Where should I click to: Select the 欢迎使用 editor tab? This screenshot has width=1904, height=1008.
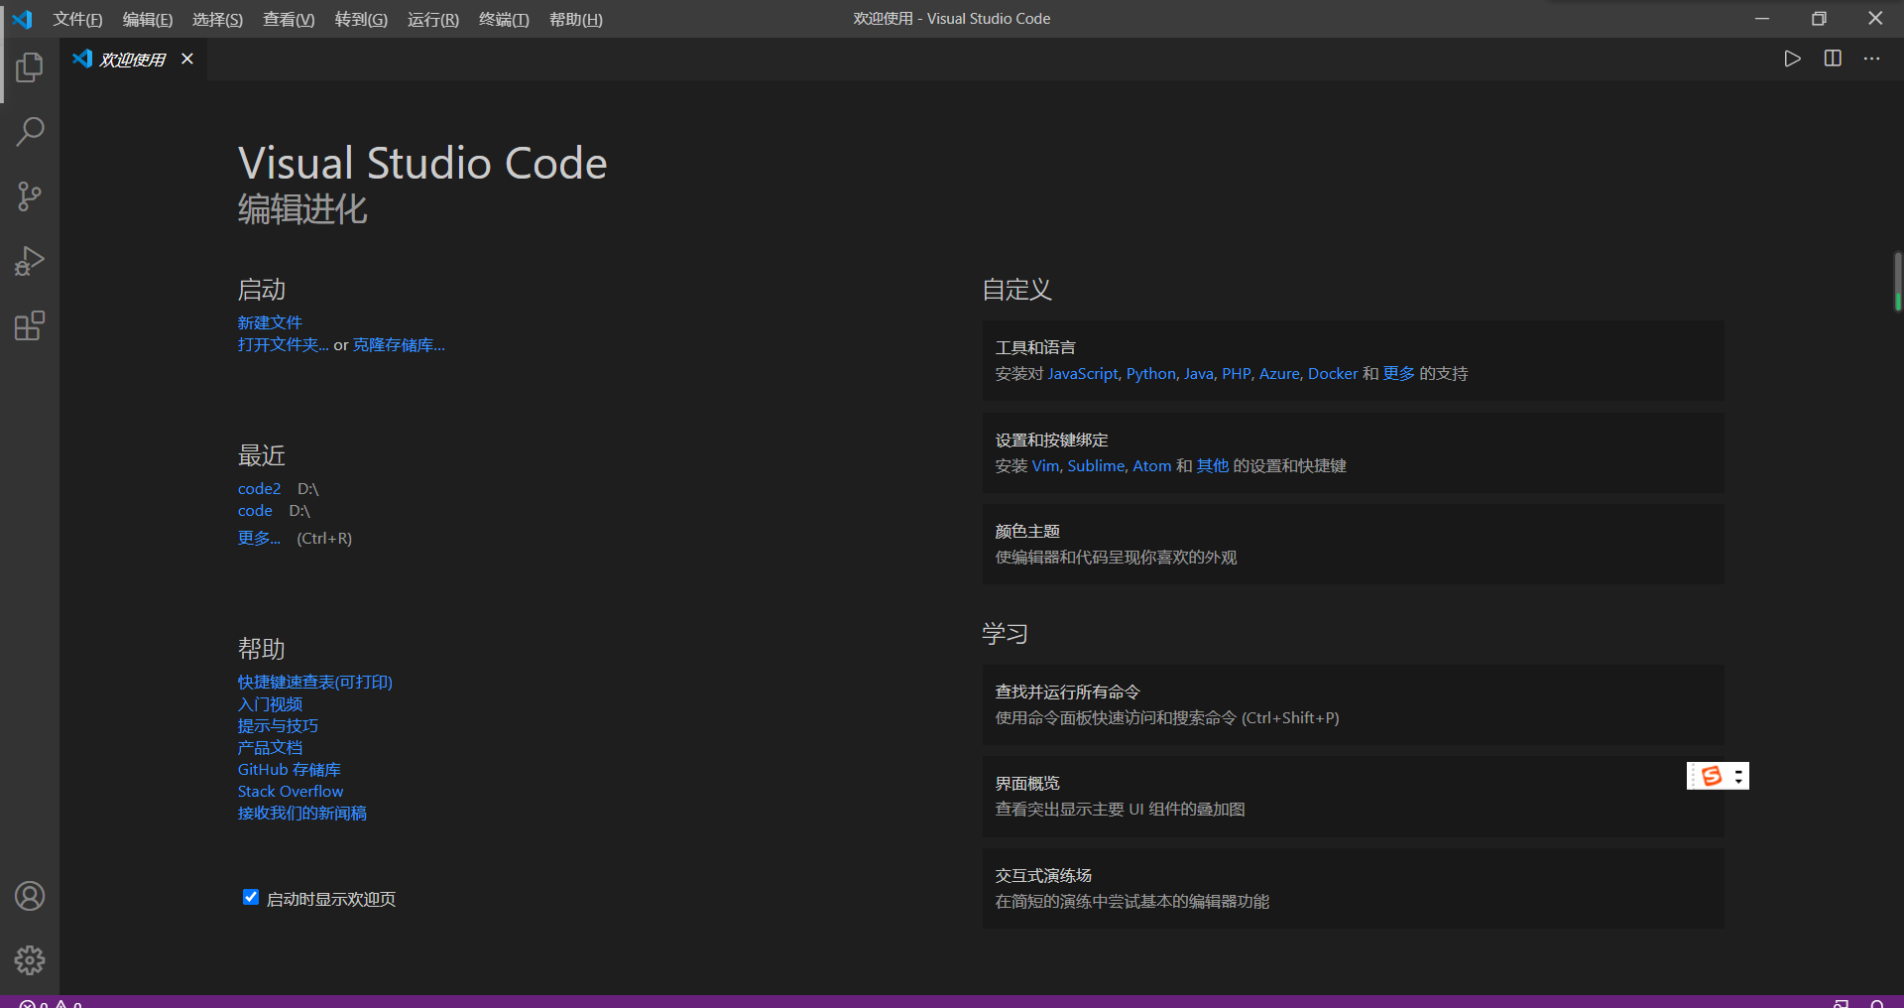(x=133, y=60)
